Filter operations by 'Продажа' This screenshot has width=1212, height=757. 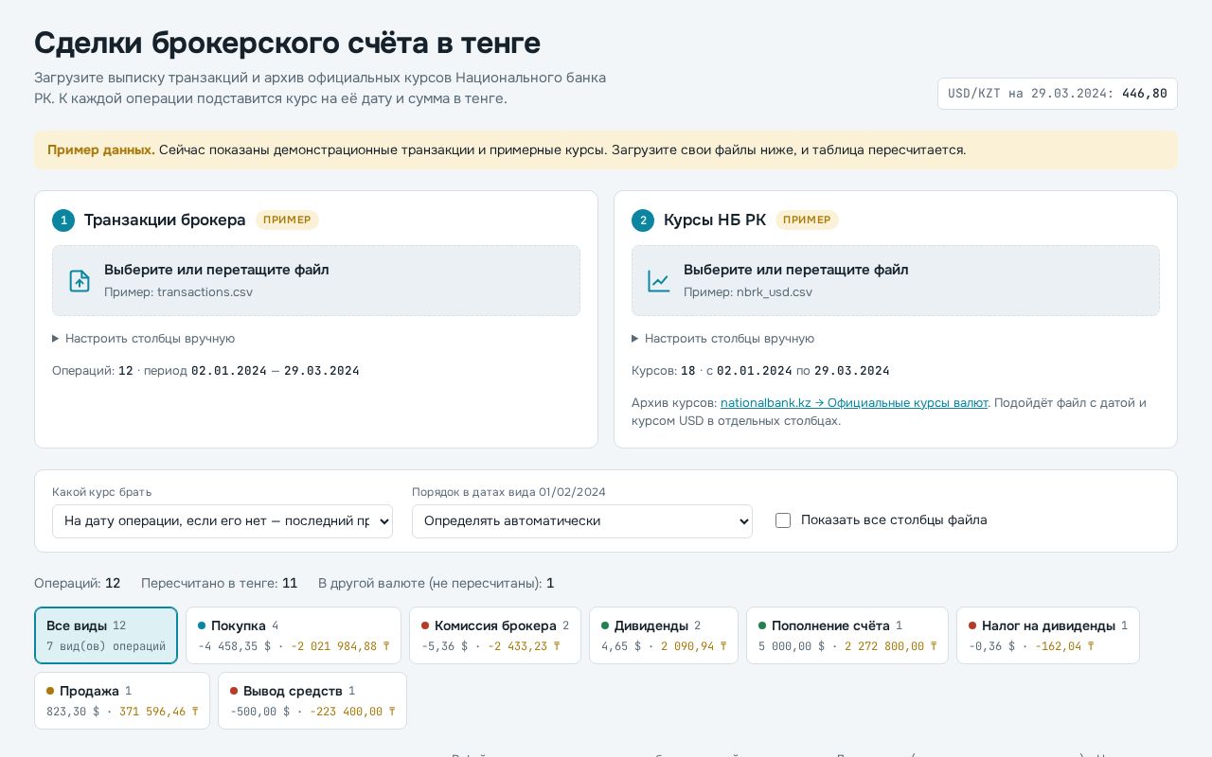pyautogui.click(x=122, y=701)
